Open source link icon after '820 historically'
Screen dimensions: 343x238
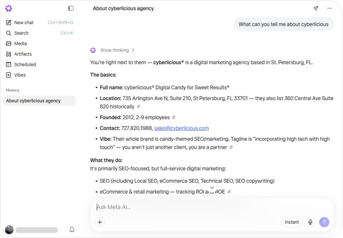[x=138, y=106]
